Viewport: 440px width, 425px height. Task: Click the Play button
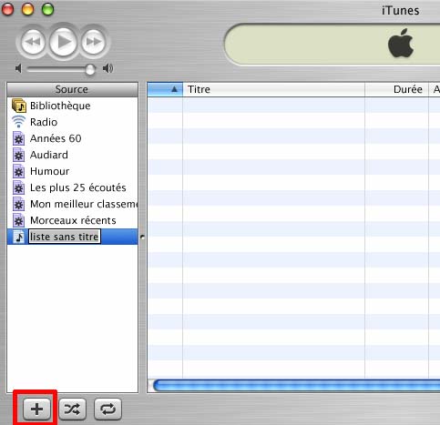63,41
